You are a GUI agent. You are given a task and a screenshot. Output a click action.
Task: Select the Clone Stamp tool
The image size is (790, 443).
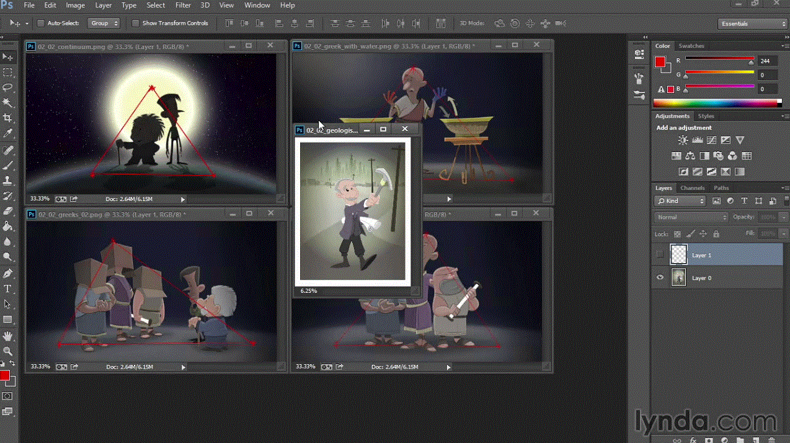click(x=8, y=181)
